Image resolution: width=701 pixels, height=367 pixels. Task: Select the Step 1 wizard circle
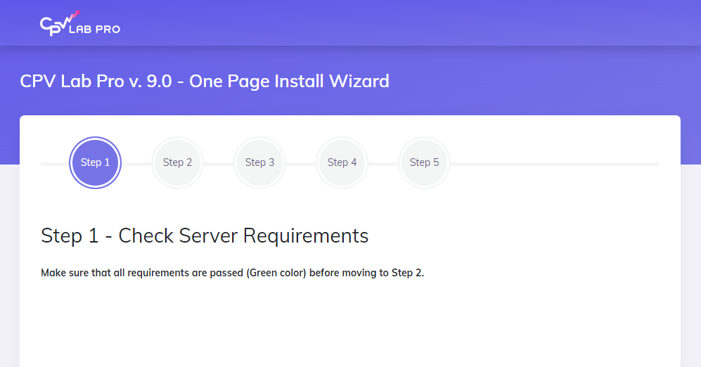[95, 162]
